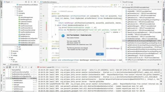The width and height of the screenshot is (165, 92).
Task: Click the stop icon in Run sidebar
Action: pyautogui.click(x=4, y=79)
